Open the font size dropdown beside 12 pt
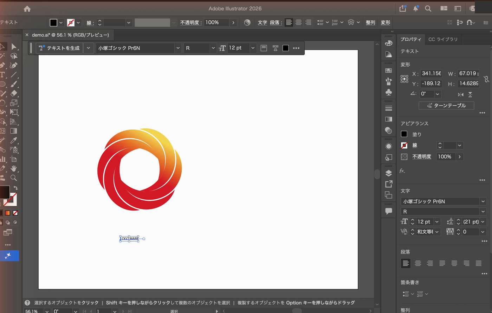The height and width of the screenshot is (313, 492). point(253,48)
